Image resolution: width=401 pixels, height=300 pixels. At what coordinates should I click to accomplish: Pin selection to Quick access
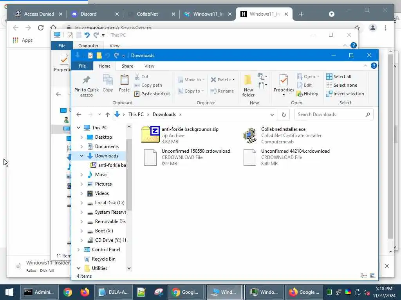[x=87, y=86]
